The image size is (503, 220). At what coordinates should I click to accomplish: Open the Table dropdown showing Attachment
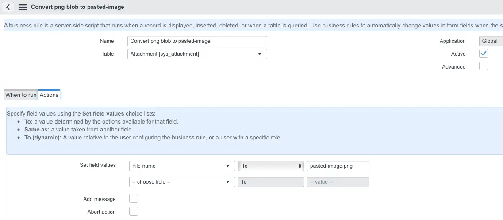(x=197, y=54)
